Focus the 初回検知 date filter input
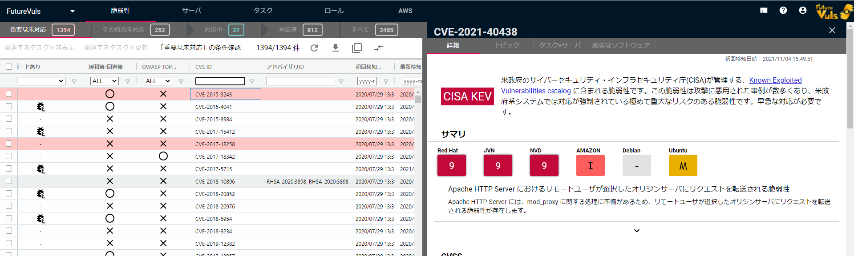The image size is (854, 256). coord(367,81)
